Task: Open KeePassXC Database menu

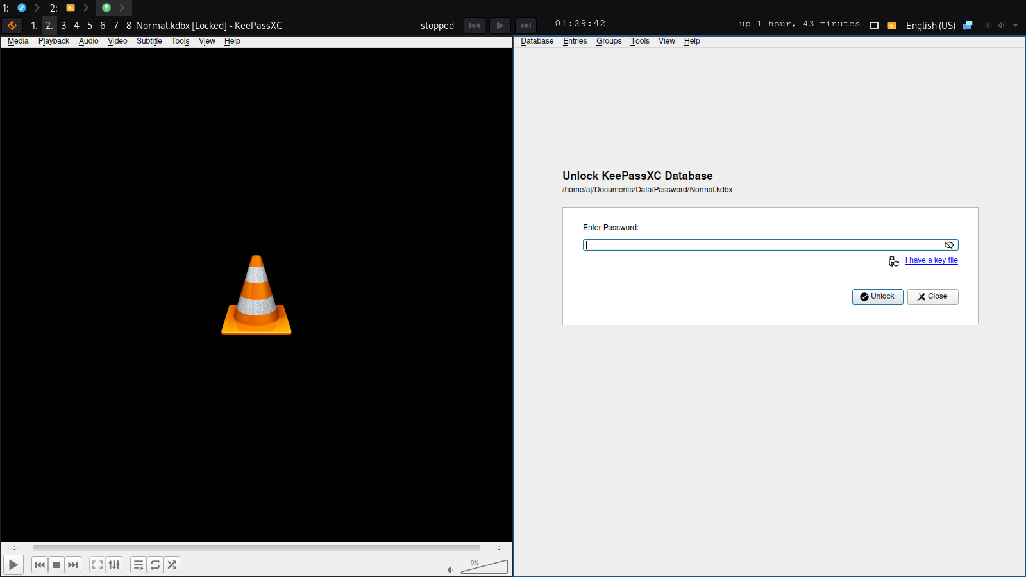Action: pyautogui.click(x=537, y=41)
